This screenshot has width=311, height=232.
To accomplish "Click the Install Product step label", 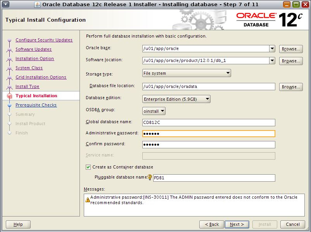I will coord(30,124).
